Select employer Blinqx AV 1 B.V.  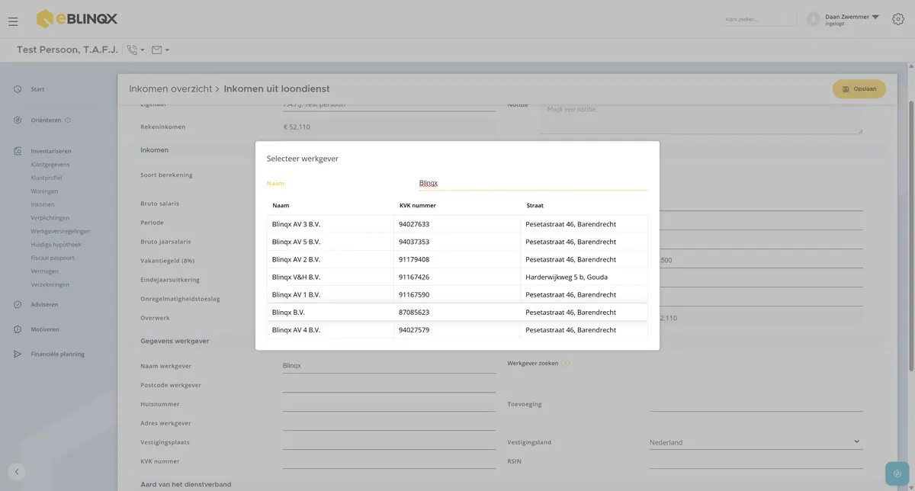point(457,294)
